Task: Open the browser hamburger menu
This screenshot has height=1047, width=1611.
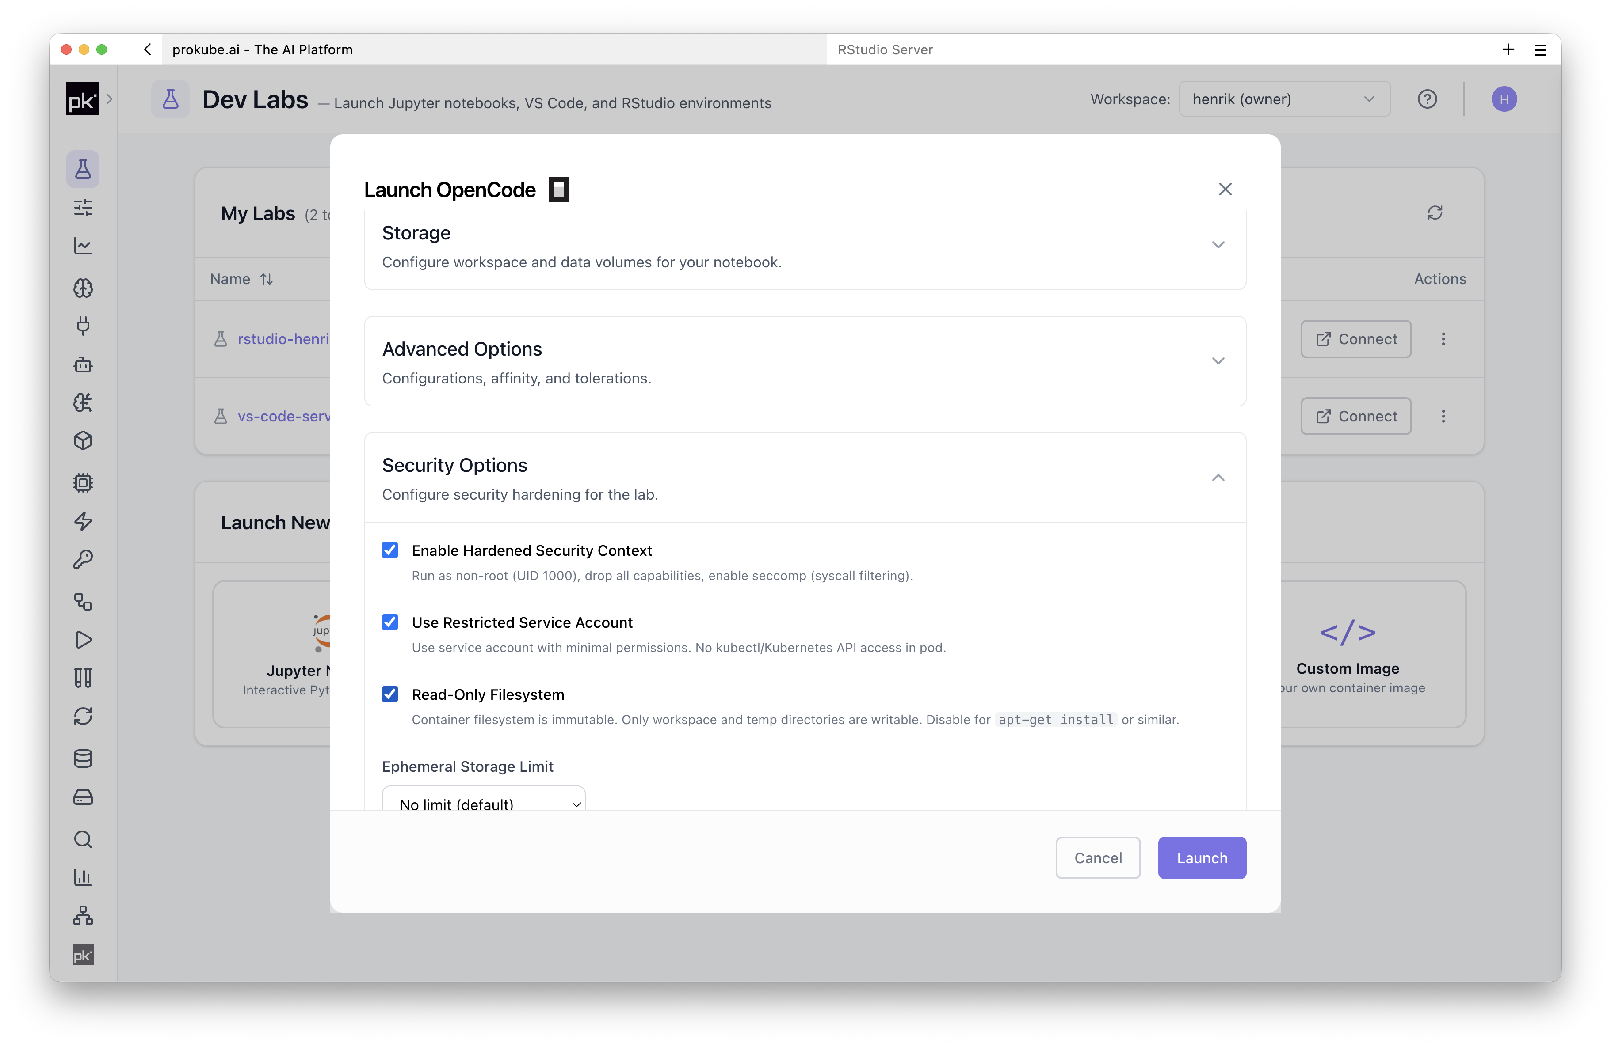Action: point(1539,49)
